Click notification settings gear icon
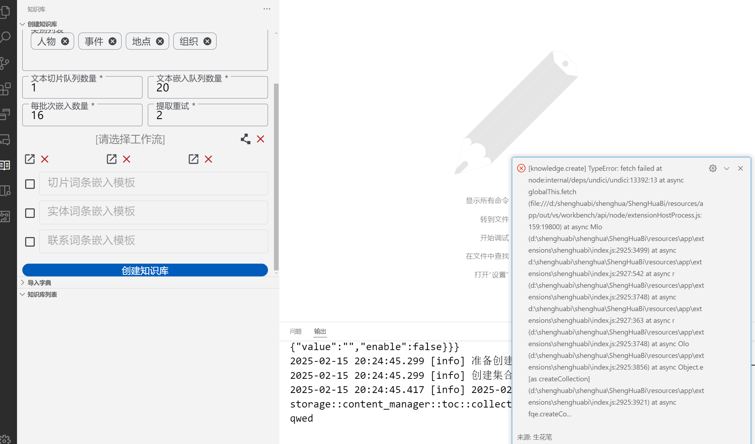The height and width of the screenshot is (444, 755). [712, 168]
